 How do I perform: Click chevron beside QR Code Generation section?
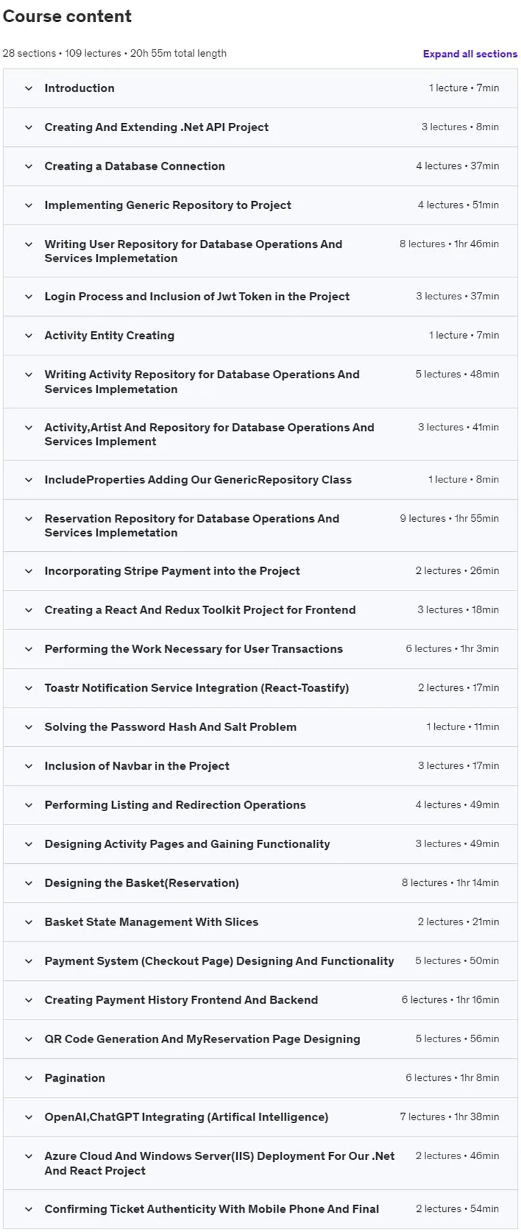click(29, 1039)
